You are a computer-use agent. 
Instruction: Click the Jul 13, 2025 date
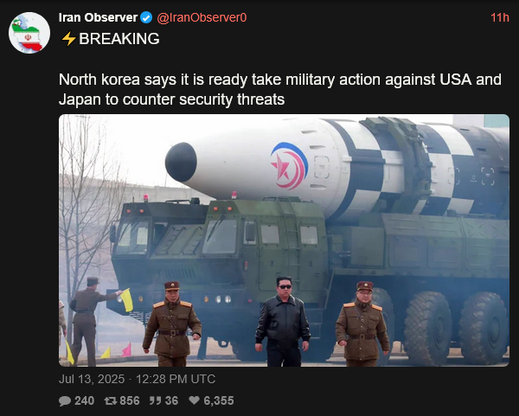92,379
